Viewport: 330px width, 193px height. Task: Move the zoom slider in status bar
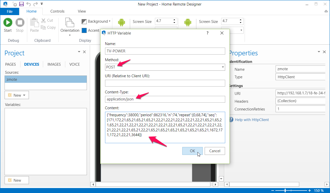click(285, 190)
